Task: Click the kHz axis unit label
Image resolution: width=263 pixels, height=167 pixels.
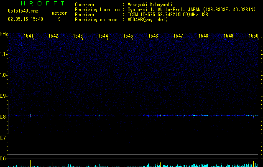Action: pyautogui.click(x=4, y=34)
